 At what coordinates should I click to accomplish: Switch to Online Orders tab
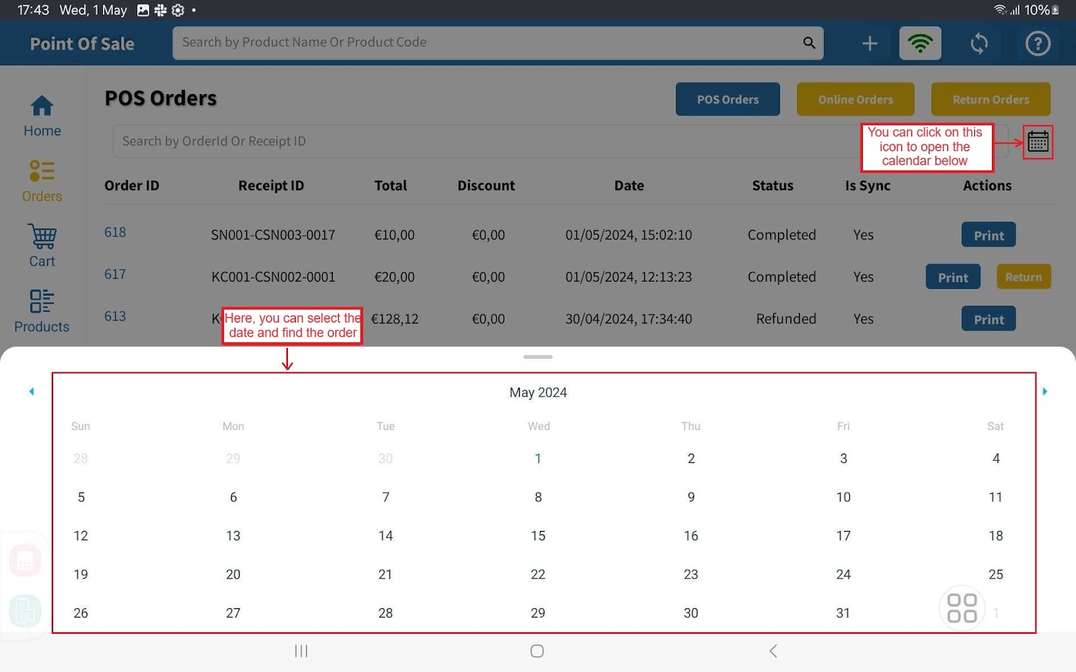click(x=855, y=99)
